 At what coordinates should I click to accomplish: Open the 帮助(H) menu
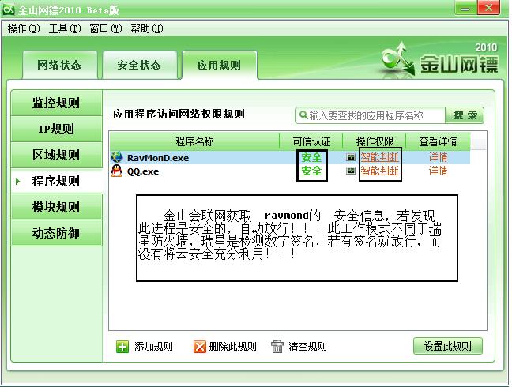click(x=147, y=28)
